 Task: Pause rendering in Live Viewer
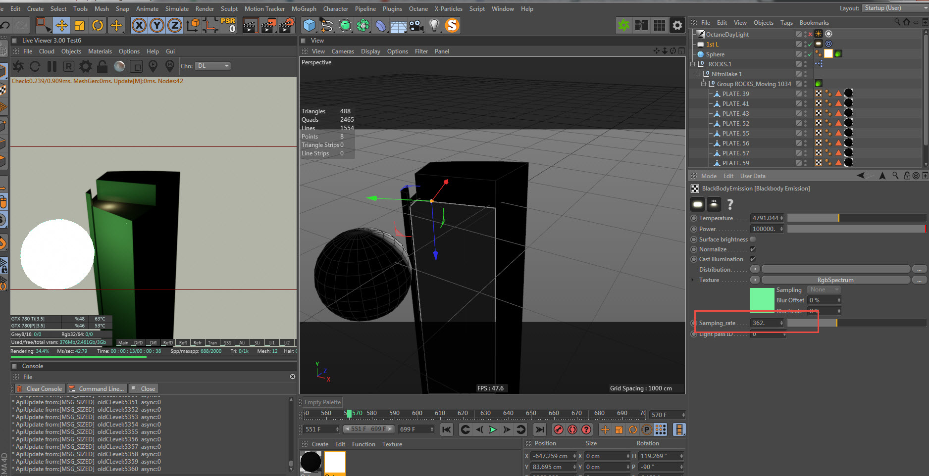pyautogui.click(x=52, y=66)
